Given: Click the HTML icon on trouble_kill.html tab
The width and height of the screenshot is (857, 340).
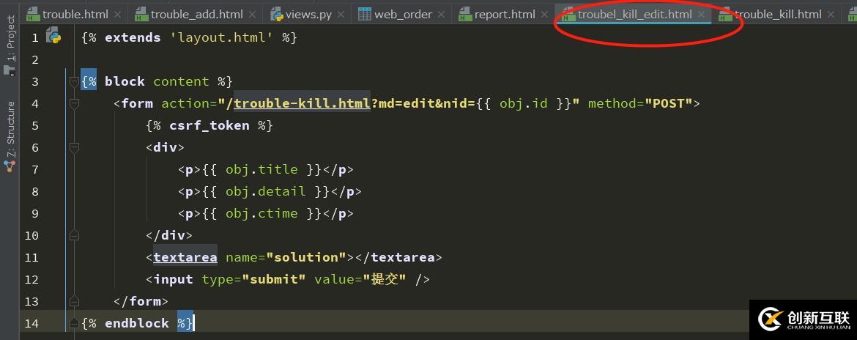Looking at the screenshot, I should [x=725, y=14].
